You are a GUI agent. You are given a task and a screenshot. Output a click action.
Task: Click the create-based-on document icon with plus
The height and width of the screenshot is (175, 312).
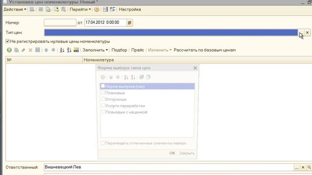point(57,9)
